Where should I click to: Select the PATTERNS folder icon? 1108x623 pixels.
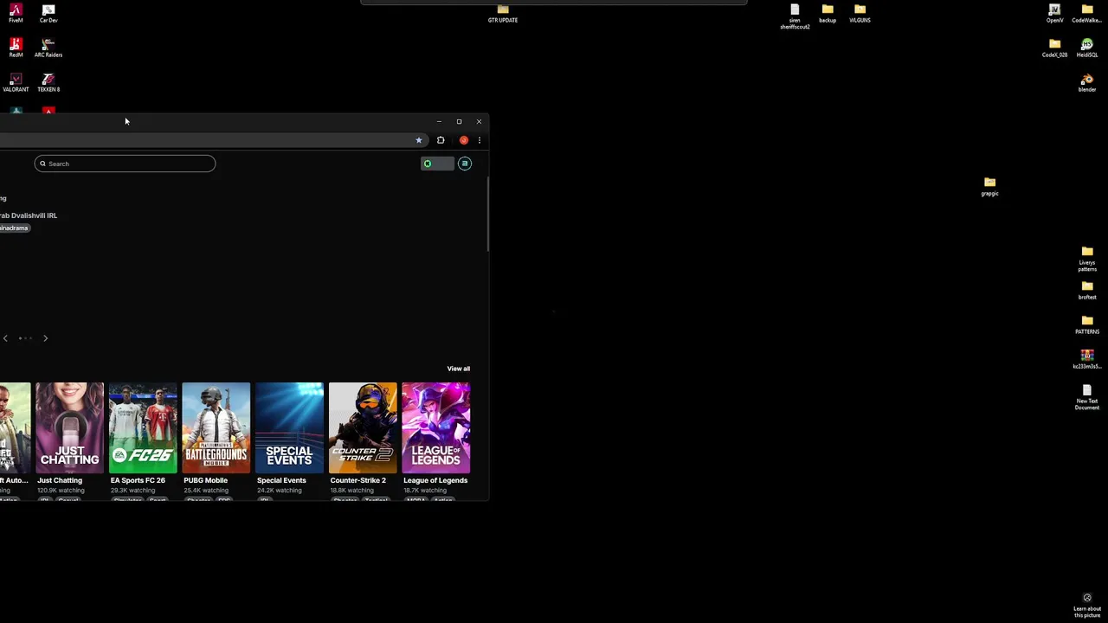pyautogui.click(x=1087, y=324)
